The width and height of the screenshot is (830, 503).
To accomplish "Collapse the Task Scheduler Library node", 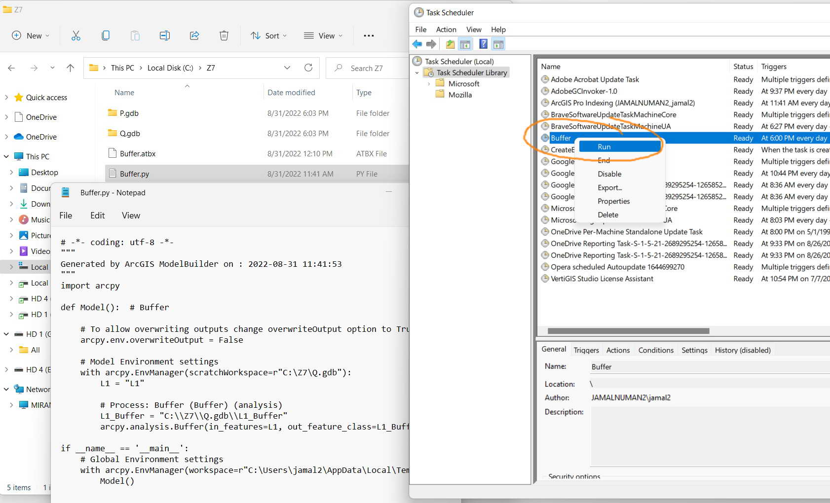I will (x=417, y=73).
